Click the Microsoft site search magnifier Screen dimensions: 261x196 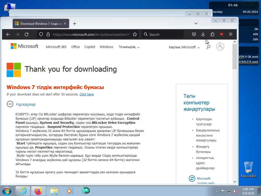pyautogui.click(x=208, y=47)
